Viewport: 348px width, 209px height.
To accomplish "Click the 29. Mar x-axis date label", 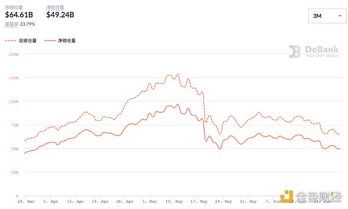I will click(26, 201).
